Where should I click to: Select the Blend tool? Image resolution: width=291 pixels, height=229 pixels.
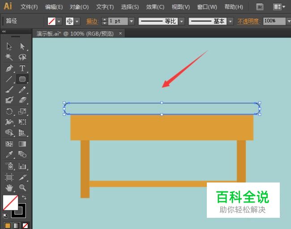[x=22, y=154]
